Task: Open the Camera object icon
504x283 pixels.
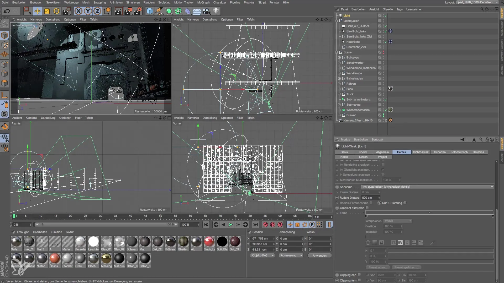Action: click(x=207, y=11)
